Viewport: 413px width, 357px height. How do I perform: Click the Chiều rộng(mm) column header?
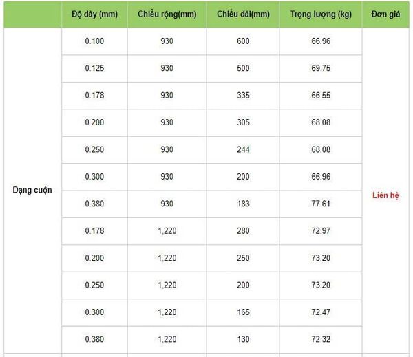tap(167, 14)
